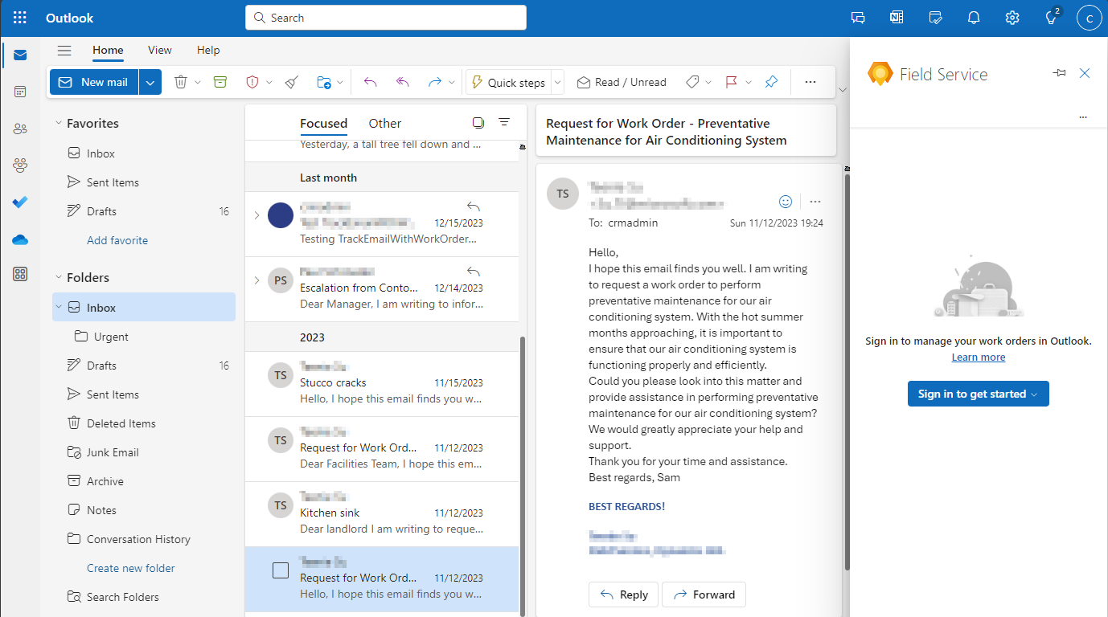Image resolution: width=1108 pixels, height=617 pixels.
Task: Open the View menu
Action: click(159, 50)
